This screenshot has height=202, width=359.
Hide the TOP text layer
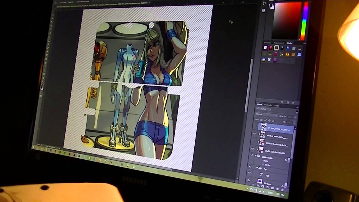point(249,173)
